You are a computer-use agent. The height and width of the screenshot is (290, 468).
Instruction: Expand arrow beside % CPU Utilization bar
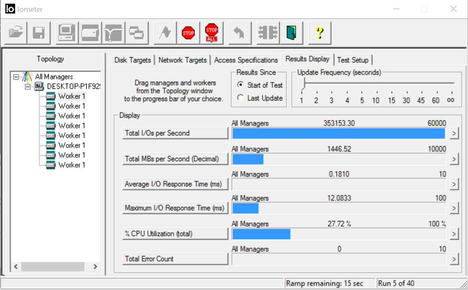click(x=454, y=234)
